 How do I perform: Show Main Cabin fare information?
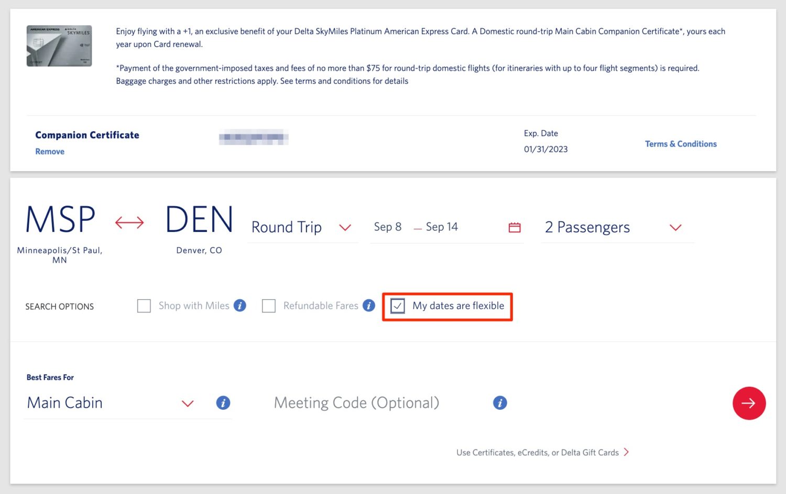pos(223,403)
